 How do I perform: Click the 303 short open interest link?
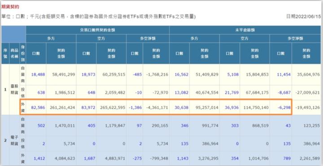tap(235, 126)
